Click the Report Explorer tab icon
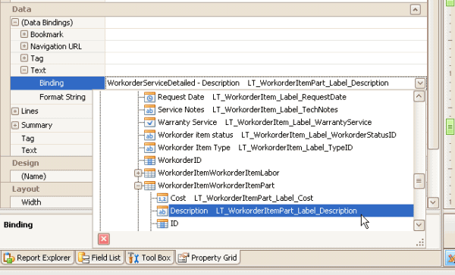 [8, 258]
